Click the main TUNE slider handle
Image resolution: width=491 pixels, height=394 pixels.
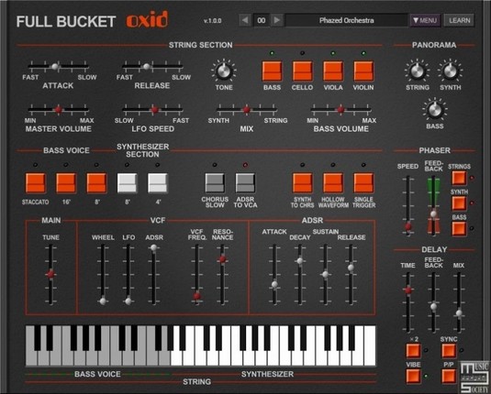(x=50, y=274)
